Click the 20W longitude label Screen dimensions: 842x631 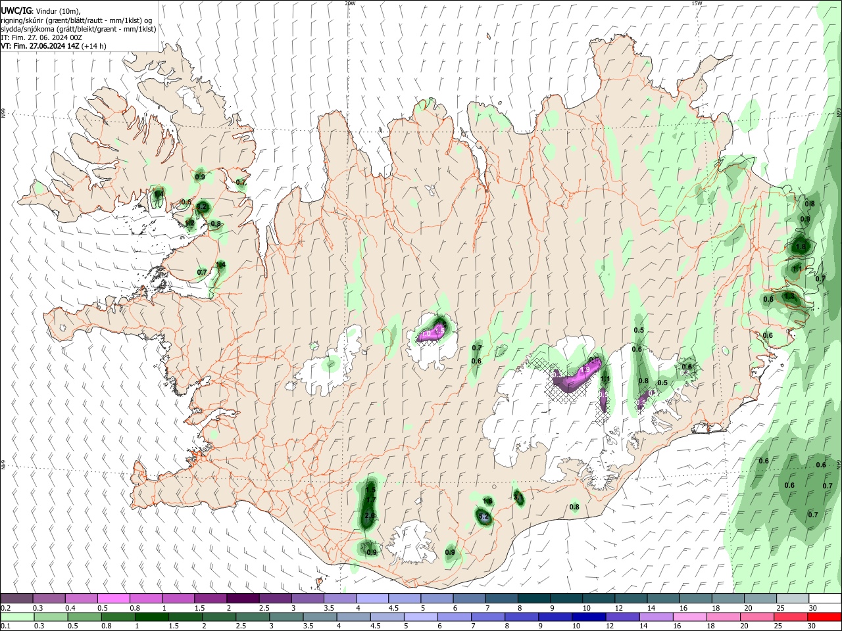pyautogui.click(x=350, y=3)
